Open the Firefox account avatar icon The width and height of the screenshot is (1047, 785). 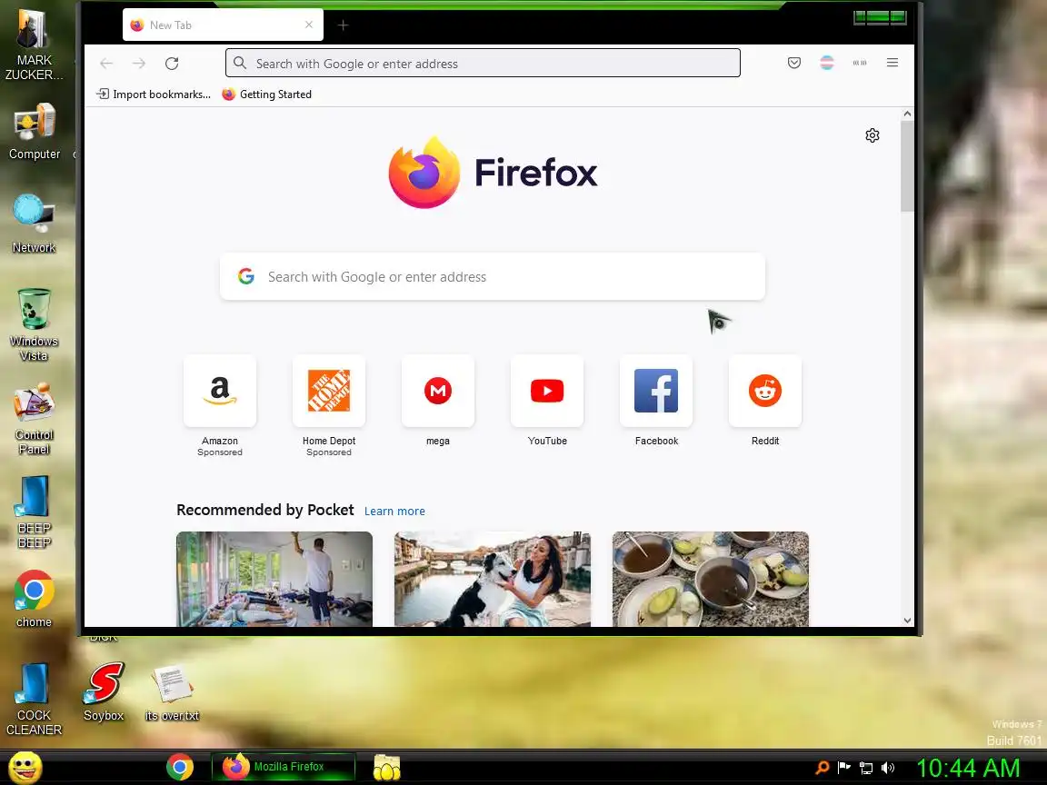pos(827,63)
